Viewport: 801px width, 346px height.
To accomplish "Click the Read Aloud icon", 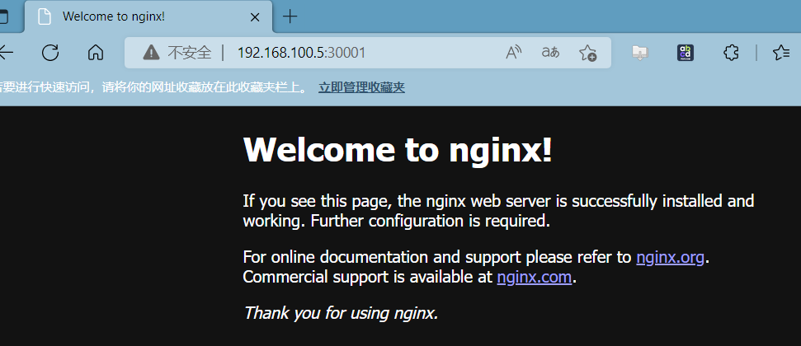I will click(513, 52).
